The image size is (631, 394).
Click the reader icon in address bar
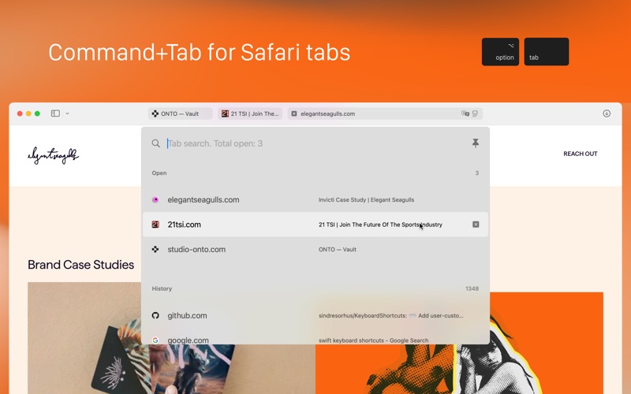476,113
